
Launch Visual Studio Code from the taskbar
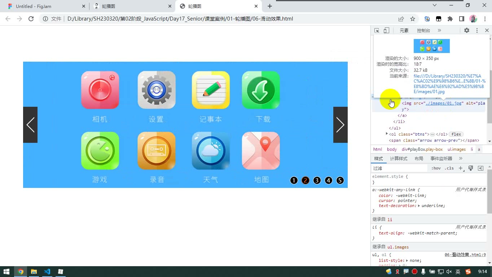tap(47, 272)
